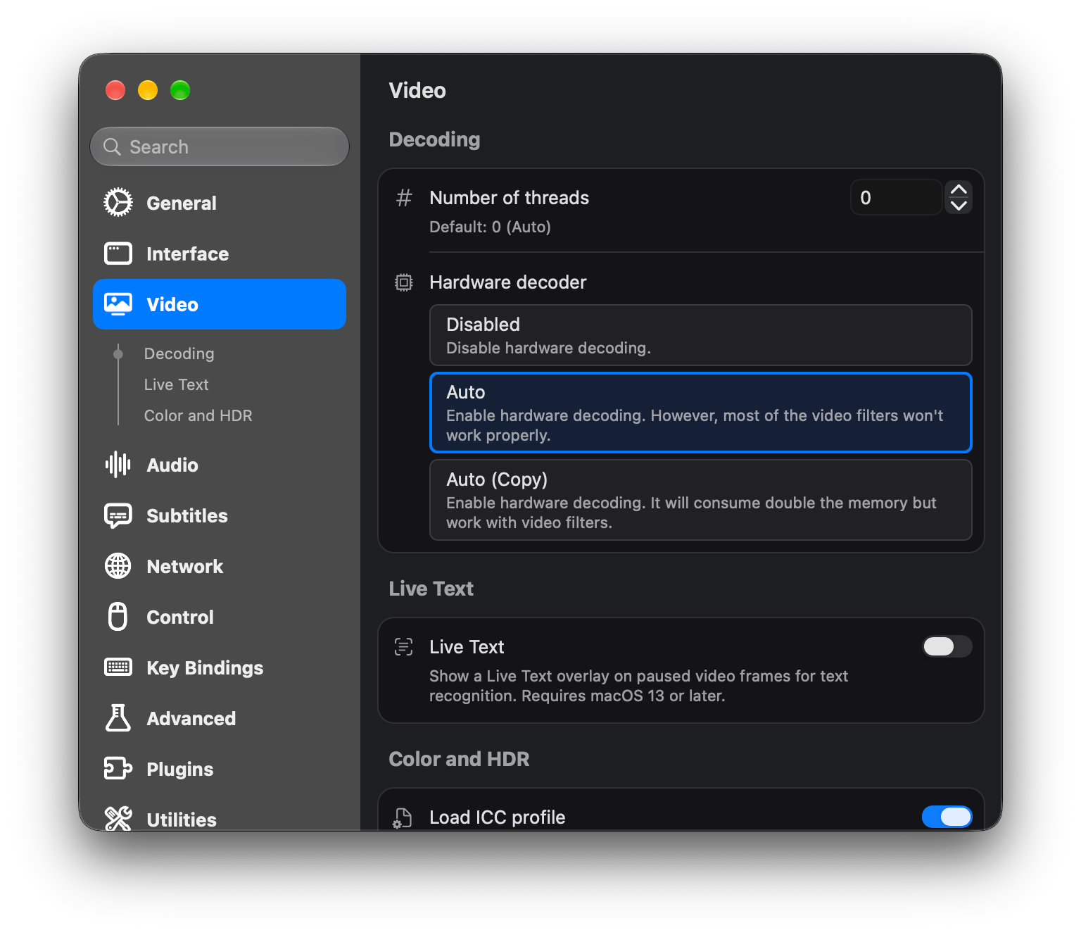Click the Key Bindings keyboard icon

pyautogui.click(x=118, y=667)
